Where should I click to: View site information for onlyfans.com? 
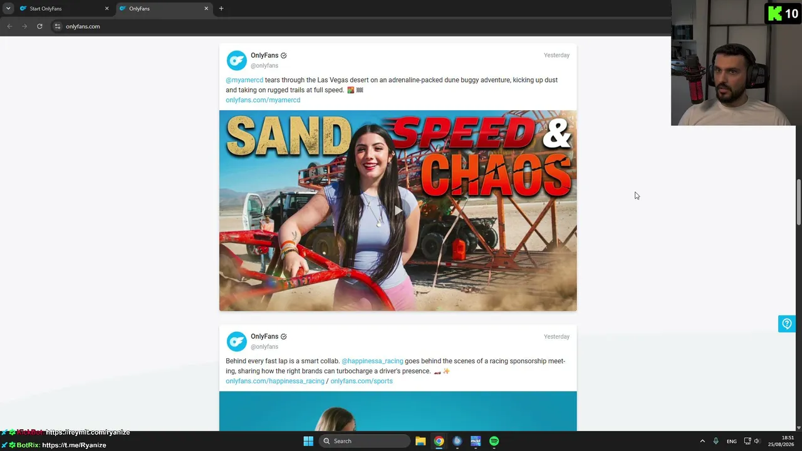(x=57, y=26)
